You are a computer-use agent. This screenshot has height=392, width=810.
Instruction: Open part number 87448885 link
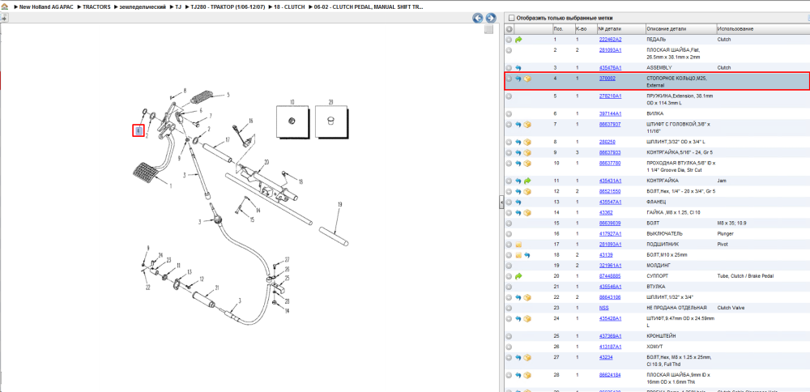(x=610, y=276)
